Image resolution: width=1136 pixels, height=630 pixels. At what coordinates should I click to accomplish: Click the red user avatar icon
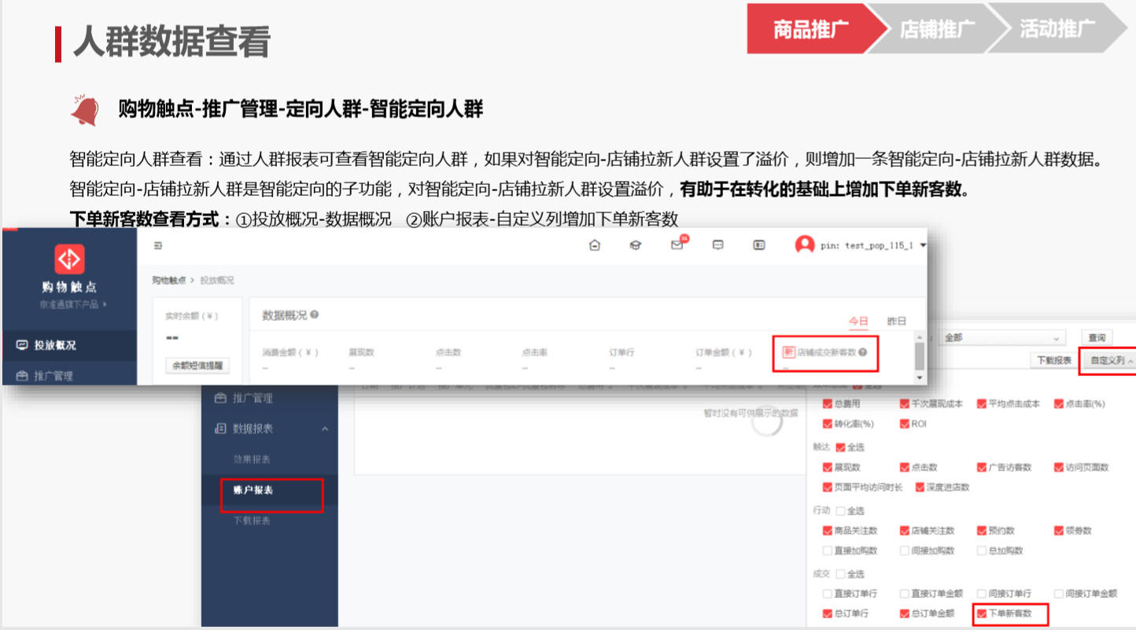(x=804, y=245)
